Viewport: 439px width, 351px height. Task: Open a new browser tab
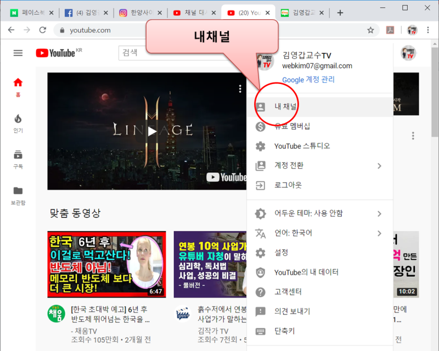340,13
